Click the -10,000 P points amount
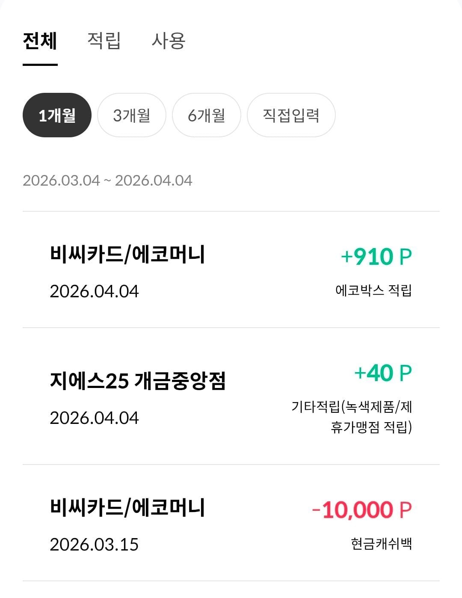The image size is (462, 598). [362, 510]
